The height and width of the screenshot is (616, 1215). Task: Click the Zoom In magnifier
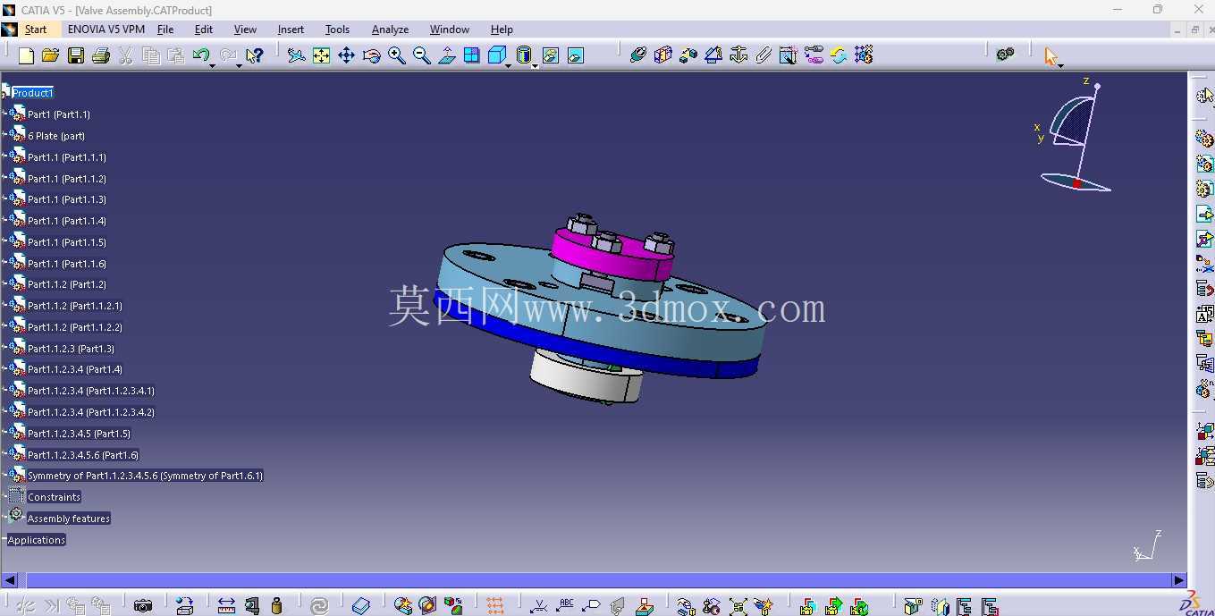(x=397, y=55)
